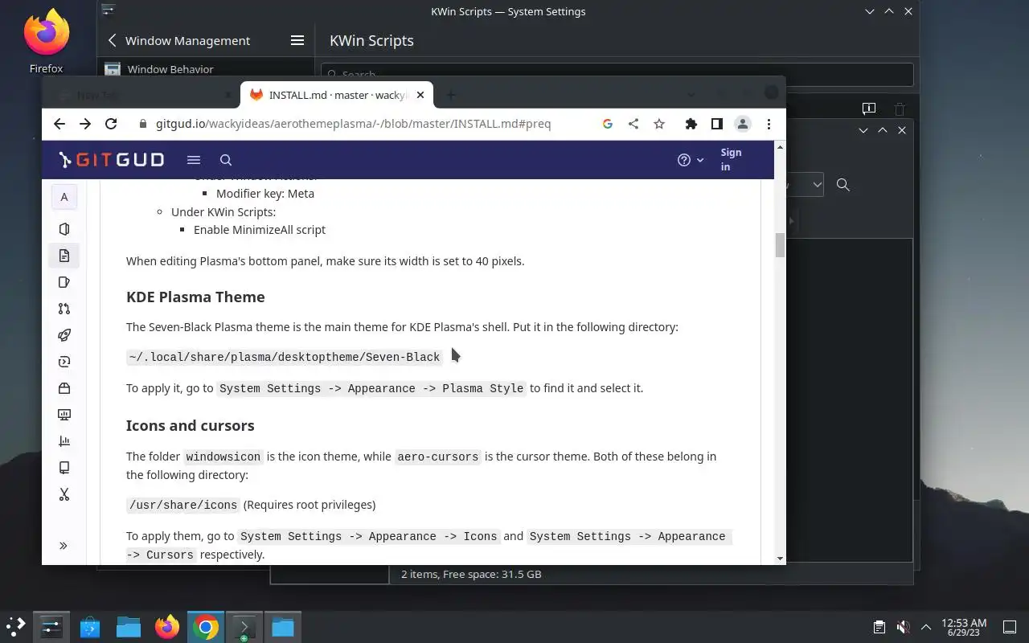Open Issues in GitGud sidebar

64,282
